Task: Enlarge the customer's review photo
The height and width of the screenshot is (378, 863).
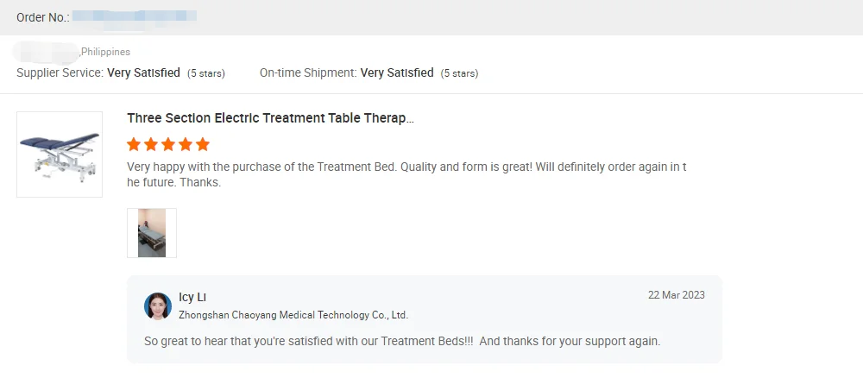Action: 152,233
